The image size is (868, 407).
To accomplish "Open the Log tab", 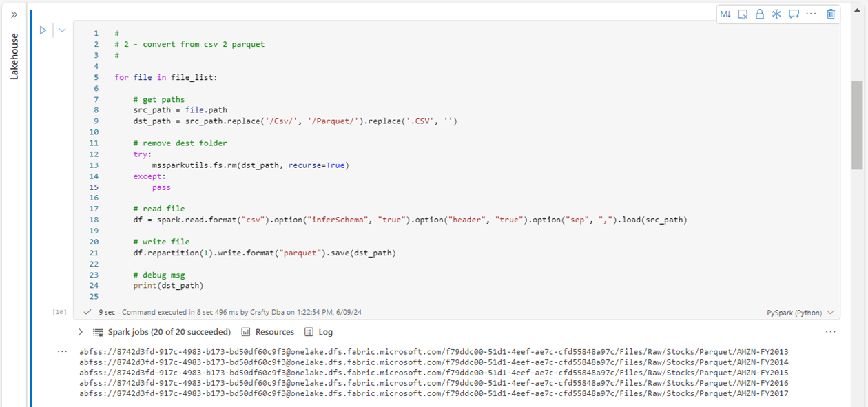I will coord(319,332).
